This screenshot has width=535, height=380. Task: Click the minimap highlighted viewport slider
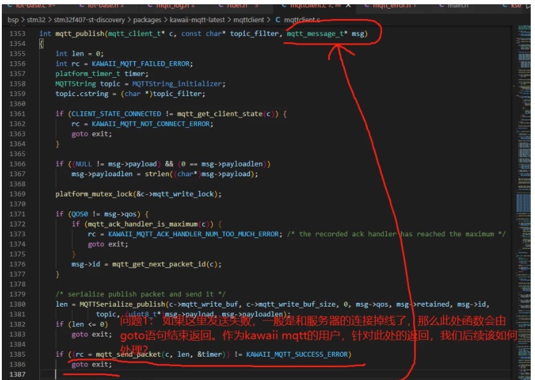pos(524,204)
